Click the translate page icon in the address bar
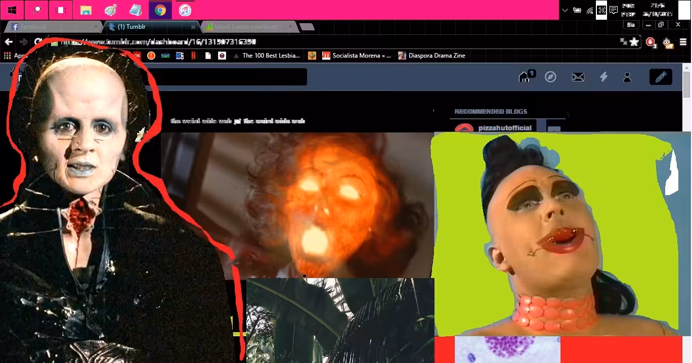 click(x=623, y=42)
